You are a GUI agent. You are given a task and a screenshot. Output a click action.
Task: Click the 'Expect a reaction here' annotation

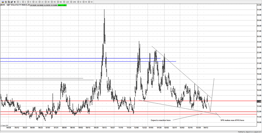[x=160, y=120]
